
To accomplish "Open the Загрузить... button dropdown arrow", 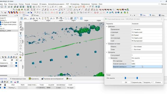I will (152, 83).
